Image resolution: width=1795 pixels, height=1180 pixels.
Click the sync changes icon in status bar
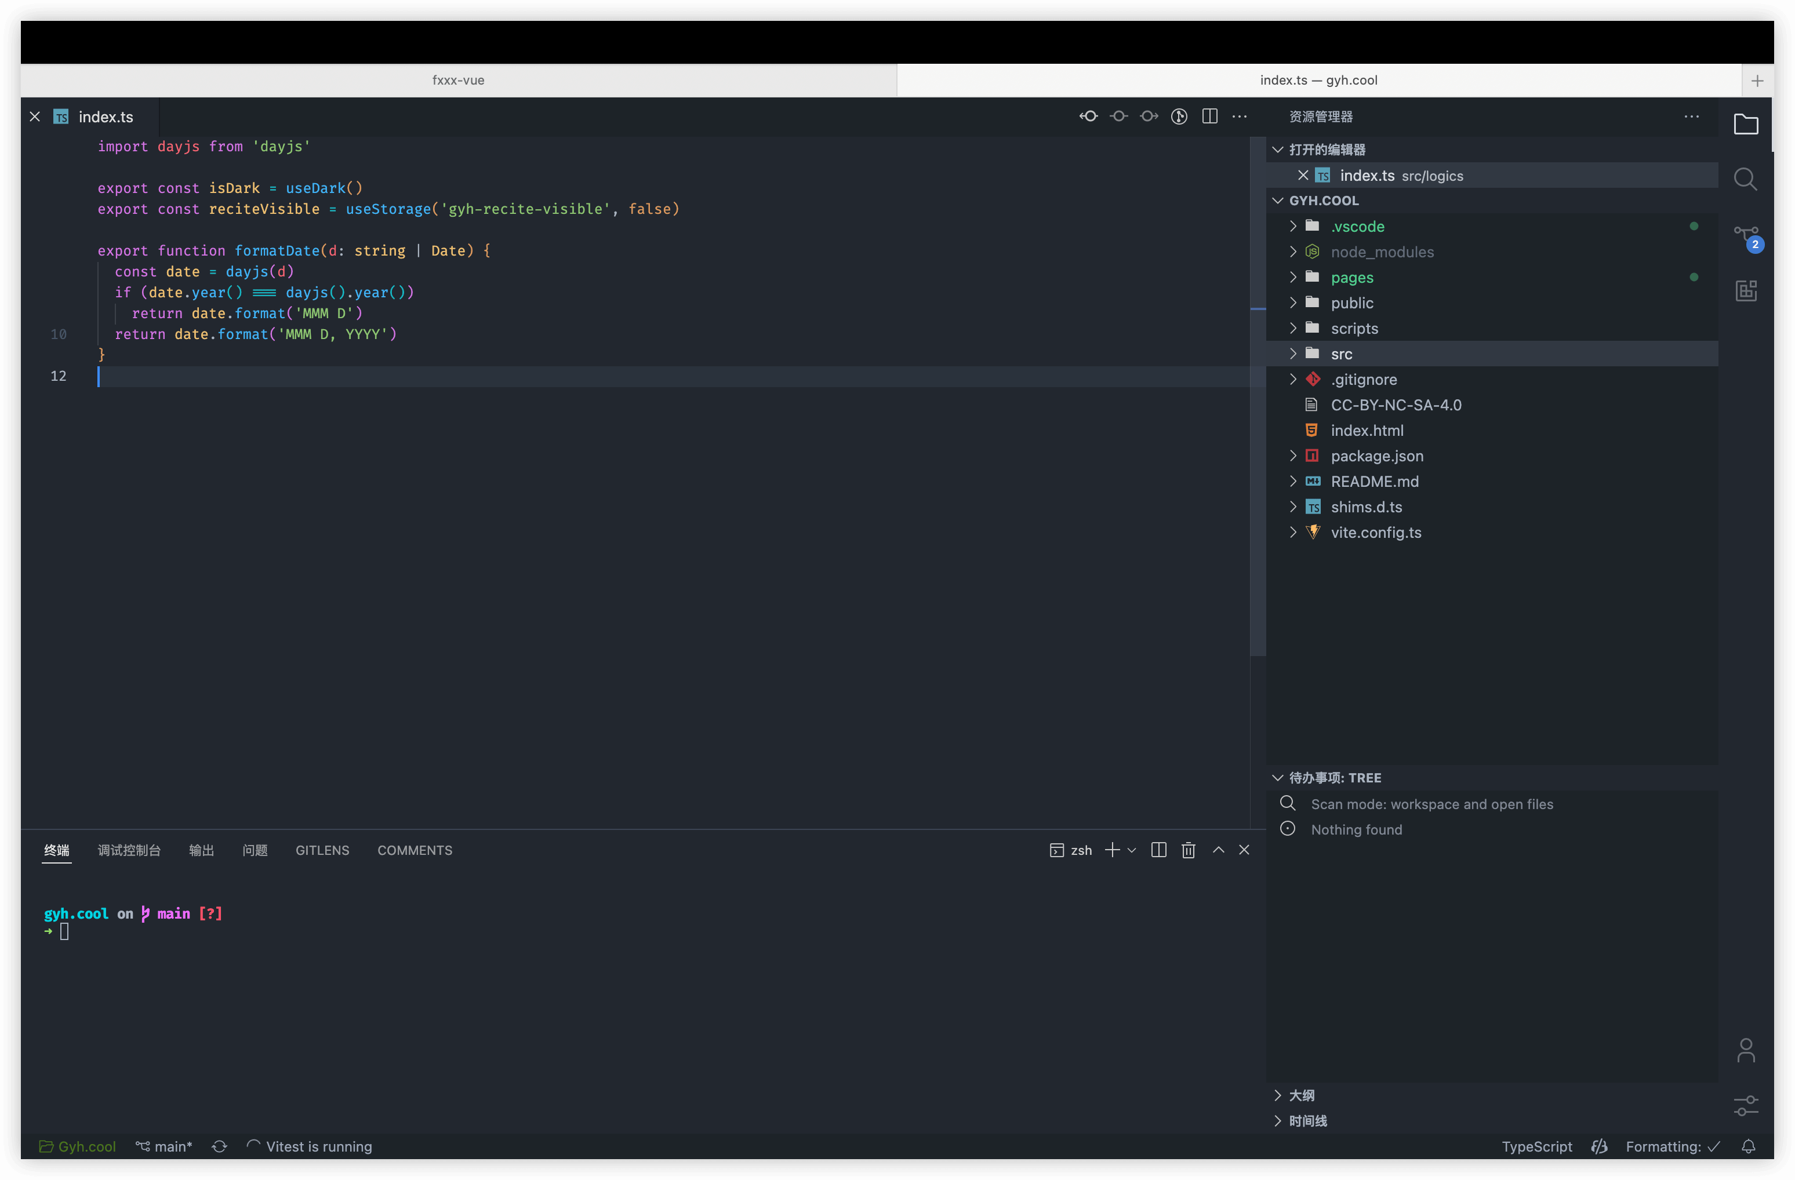tap(219, 1146)
